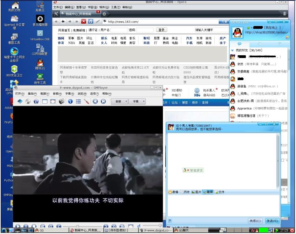Click the QQ chat window vertical scrollbar
Image resolution: width=296 pixels, height=234 pixels.
coord(278,161)
